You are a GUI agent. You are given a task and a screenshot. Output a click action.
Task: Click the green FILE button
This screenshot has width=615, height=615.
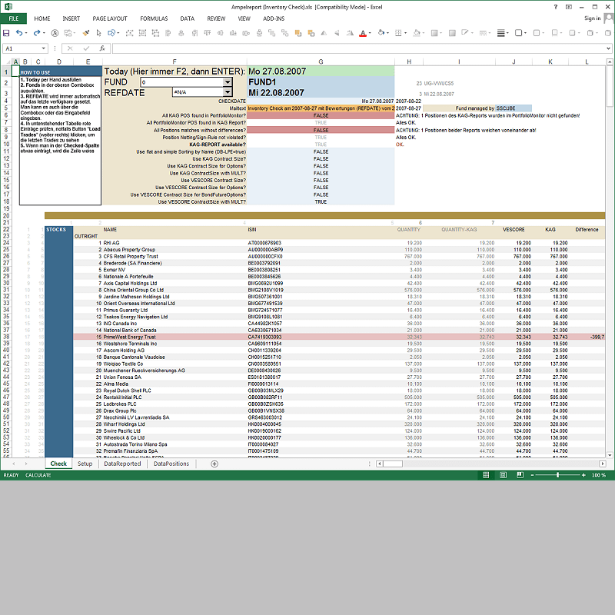14,18
